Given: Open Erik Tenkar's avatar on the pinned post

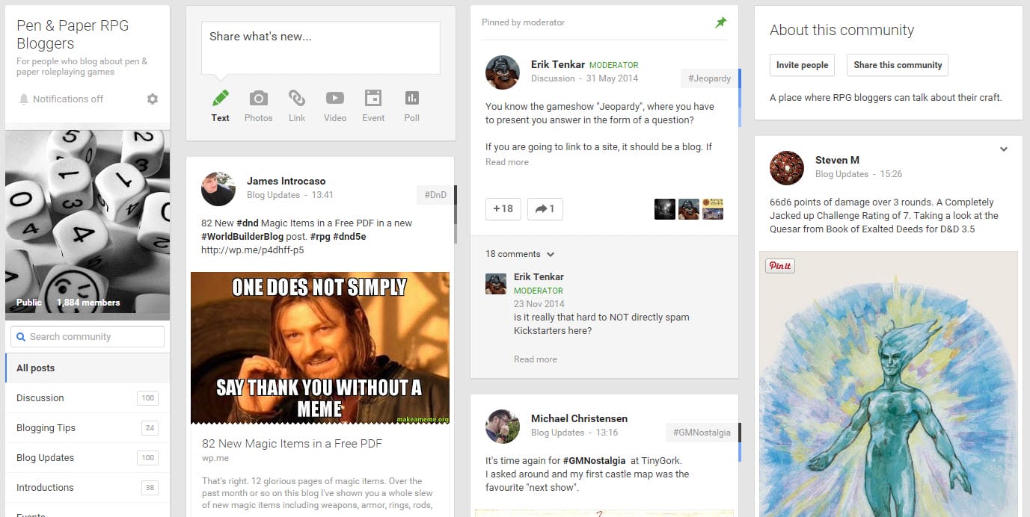Looking at the screenshot, I should [503, 72].
